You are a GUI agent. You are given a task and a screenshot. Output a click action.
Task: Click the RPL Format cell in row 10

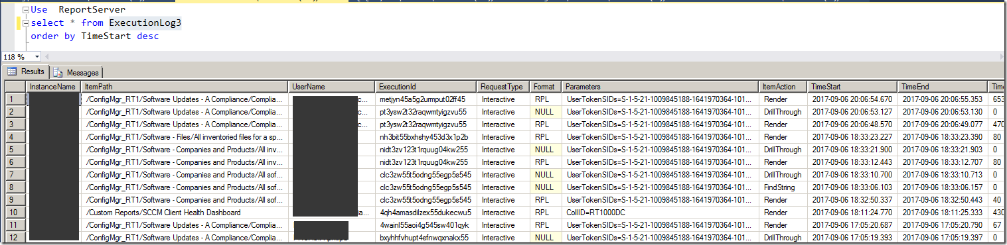546,213
